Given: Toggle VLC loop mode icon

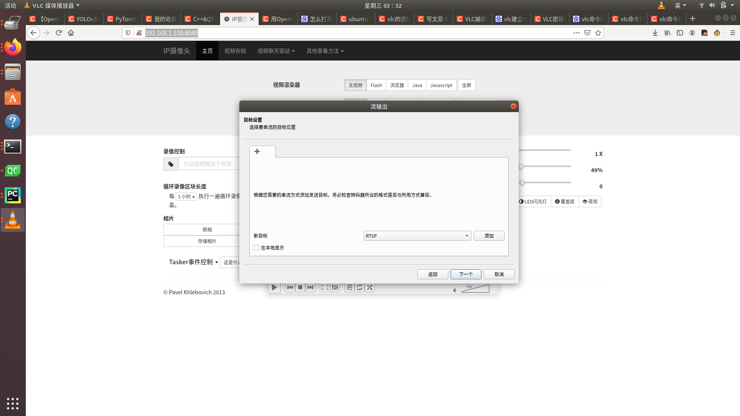Looking at the screenshot, I should click(x=360, y=287).
